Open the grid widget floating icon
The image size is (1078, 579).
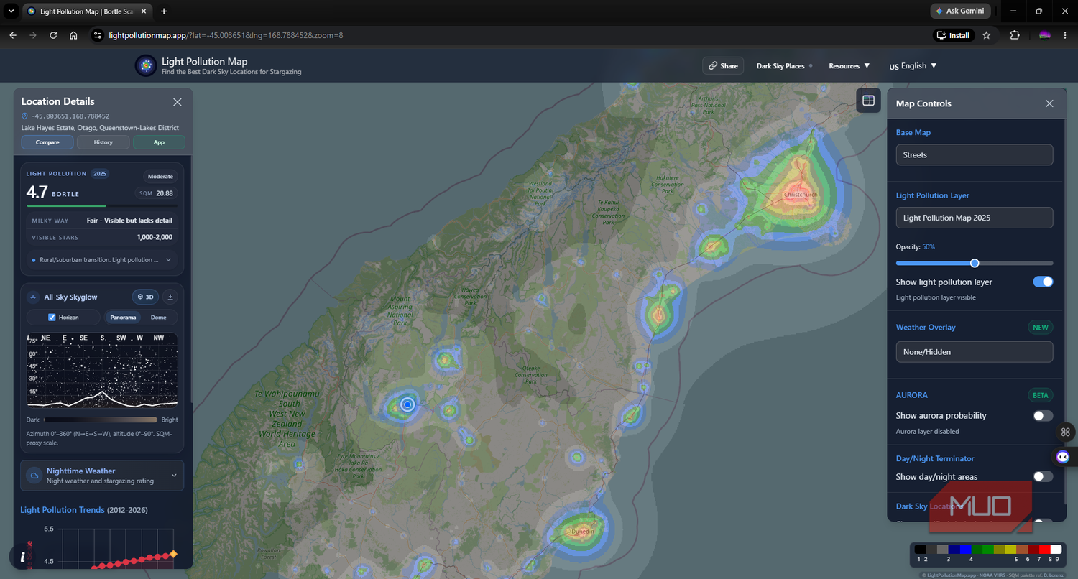(x=1066, y=432)
